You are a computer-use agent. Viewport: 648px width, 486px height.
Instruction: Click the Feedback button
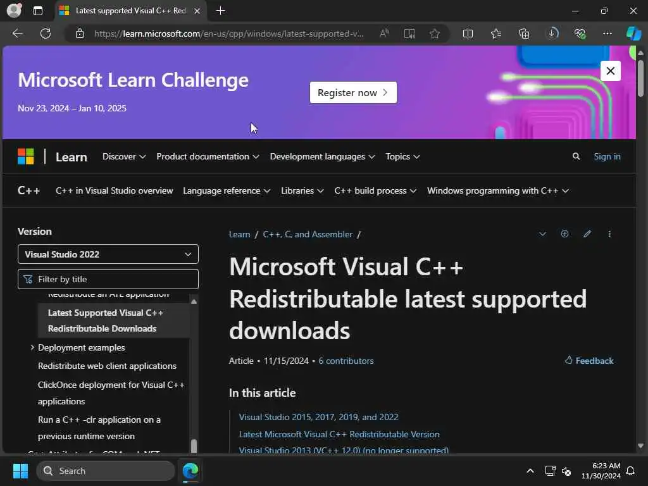[x=589, y=360]
